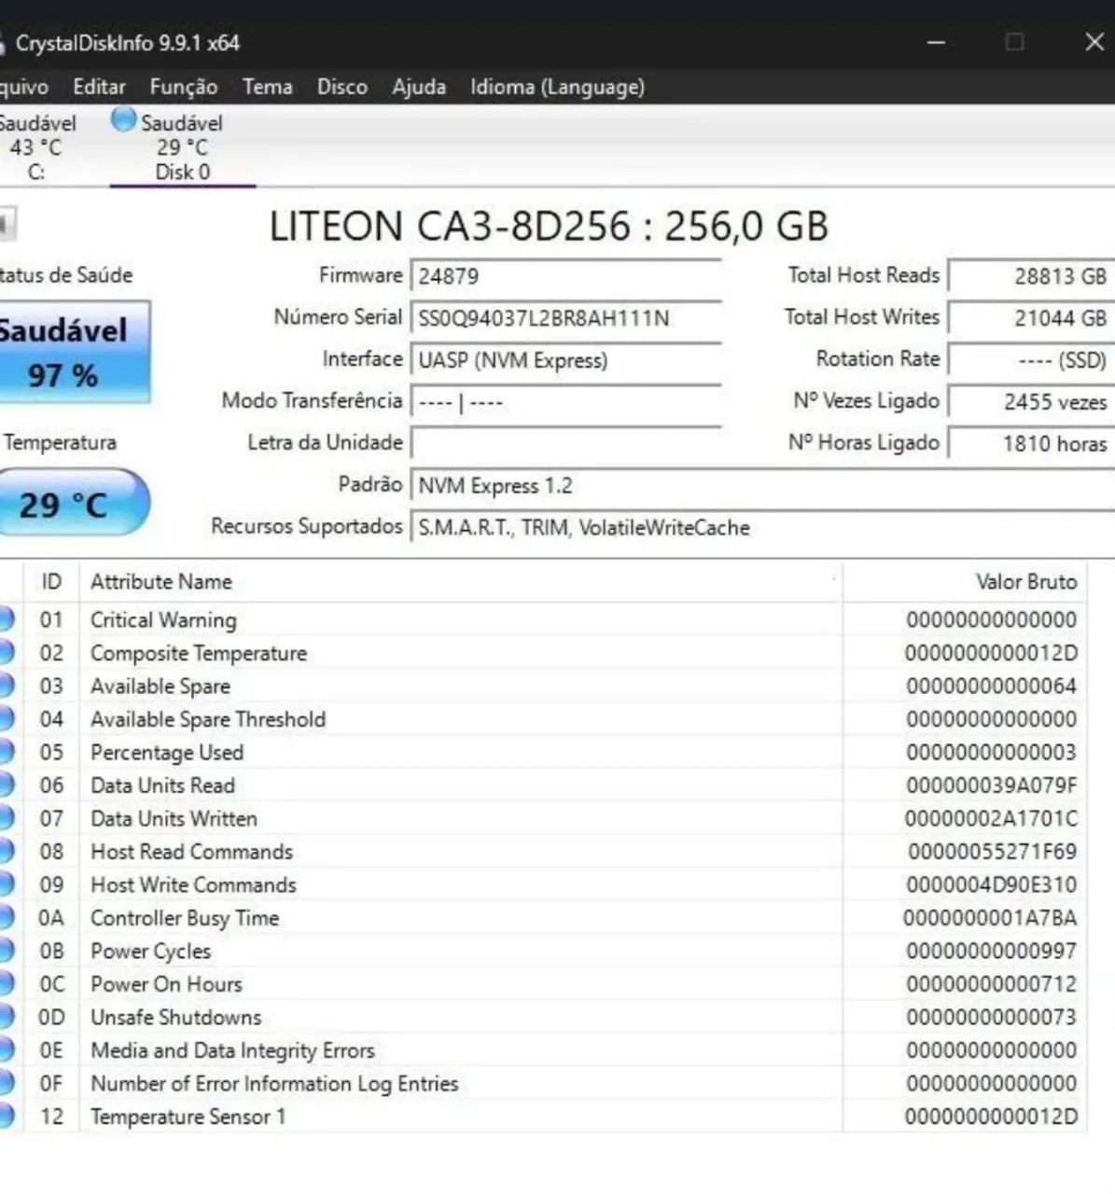Click the empty Letra da Unidade field
Viewport: 1115px width, 1194px height.
565,443
